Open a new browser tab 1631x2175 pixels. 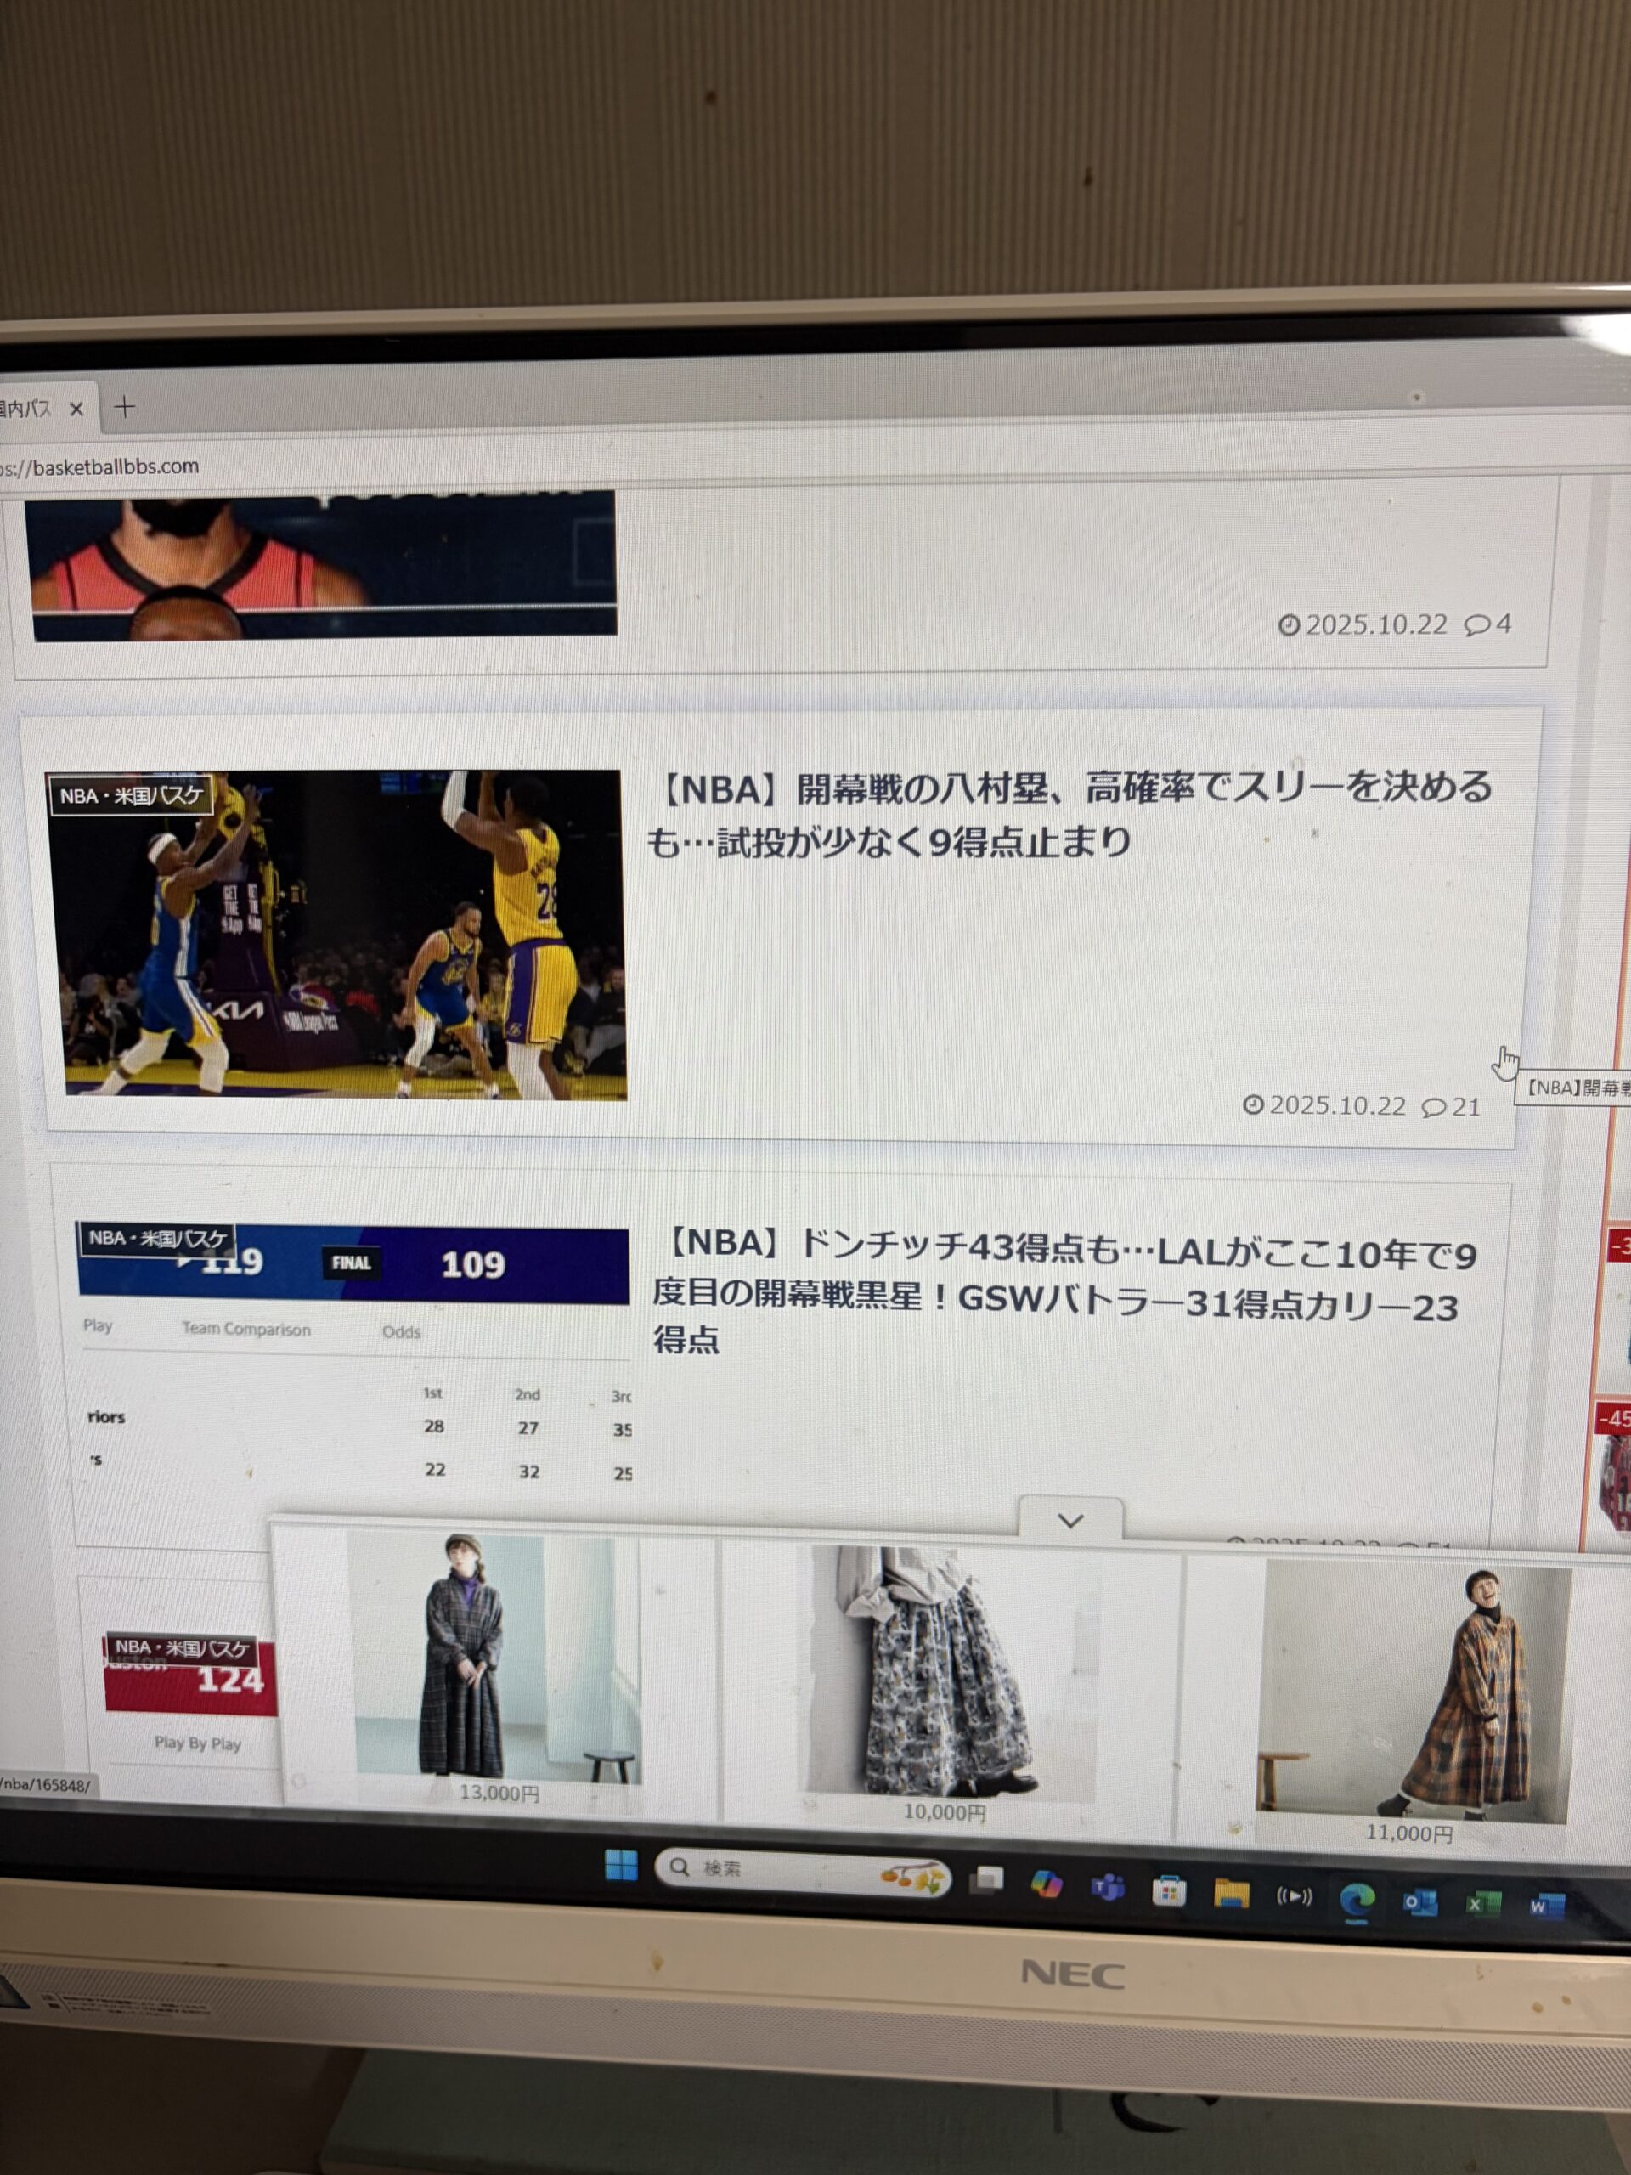[x=125, y=407]
